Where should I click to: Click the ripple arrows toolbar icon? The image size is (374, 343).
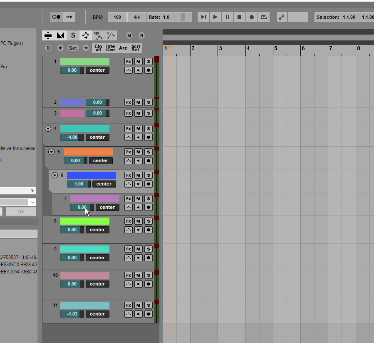(85, 35)
